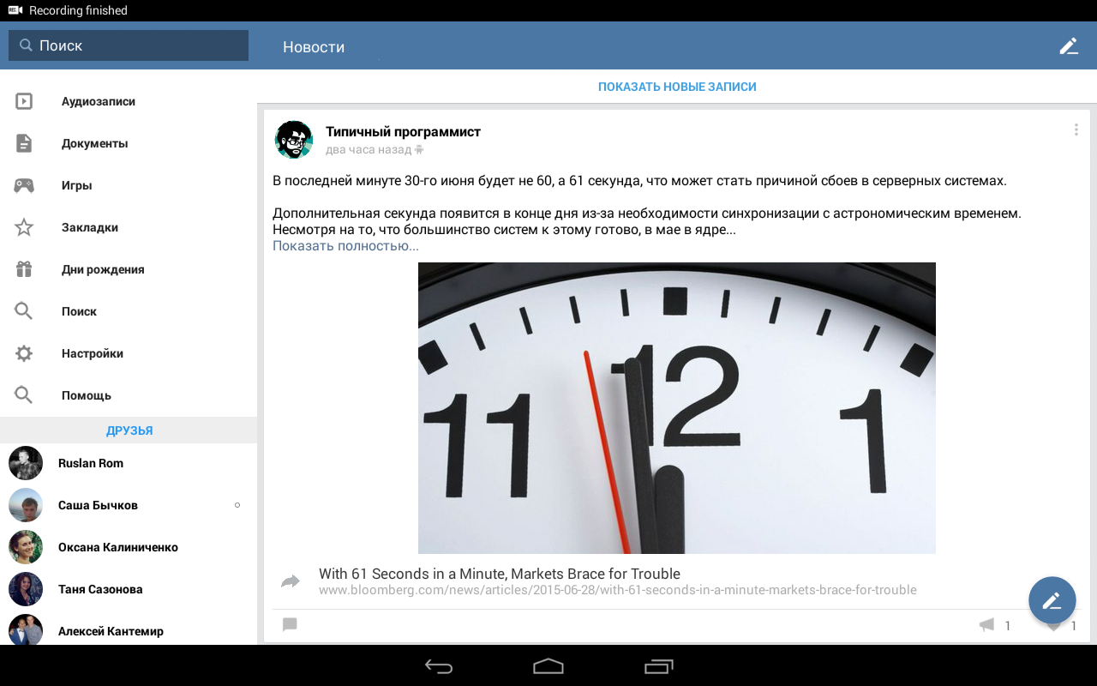Tap Показать полностью to expand post

(345, 246)
